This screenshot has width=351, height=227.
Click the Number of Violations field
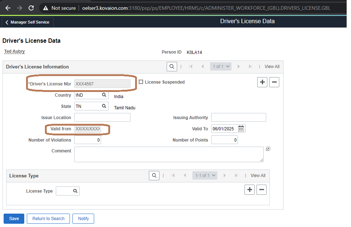(88, 140)
